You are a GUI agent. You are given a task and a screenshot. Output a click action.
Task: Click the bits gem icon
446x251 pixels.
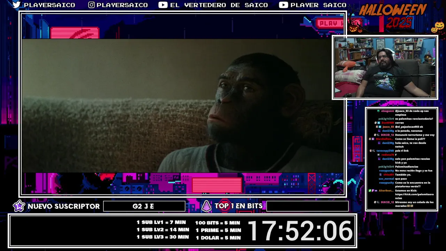point(206,206)
